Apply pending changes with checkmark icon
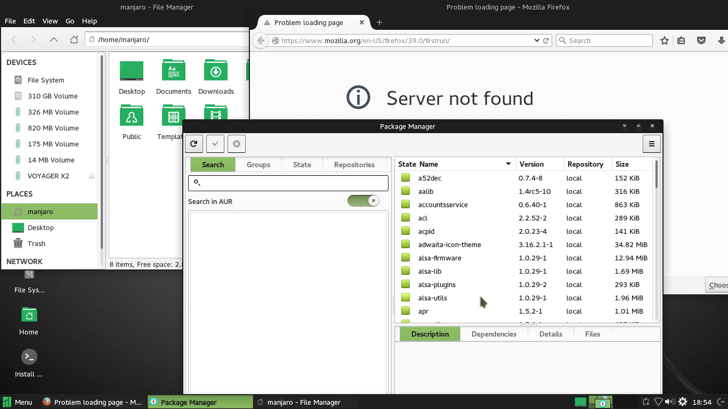 [x=215, y=143]
